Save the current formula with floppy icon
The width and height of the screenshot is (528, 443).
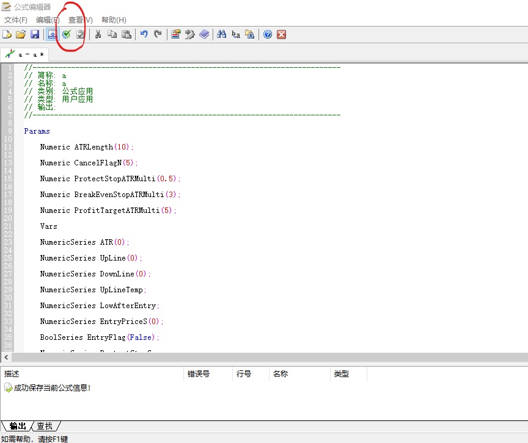pos(35,34)
